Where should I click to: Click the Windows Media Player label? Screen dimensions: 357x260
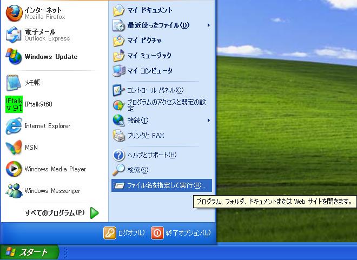[55, 169]
